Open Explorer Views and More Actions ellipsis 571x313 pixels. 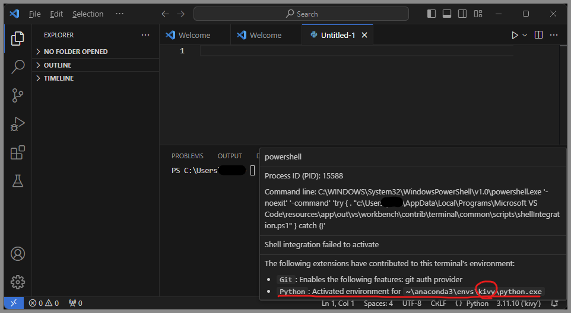[x=145, y=35]
